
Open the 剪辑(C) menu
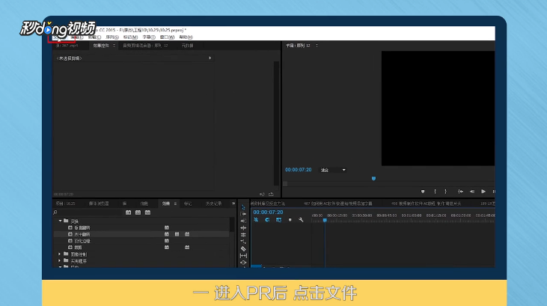[x=94, y=37]
